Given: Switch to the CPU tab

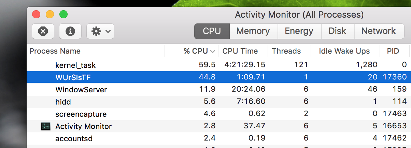Looking at the screenshot, I should [212, 31].
